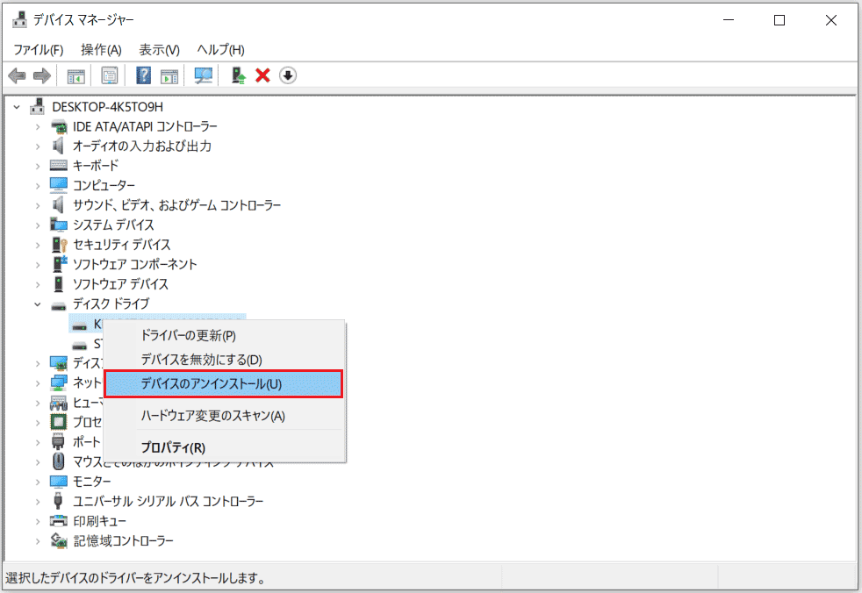Expand the 印刷キュー node
Viewport: 862px width, 593px height.
(x=38, y=522)
